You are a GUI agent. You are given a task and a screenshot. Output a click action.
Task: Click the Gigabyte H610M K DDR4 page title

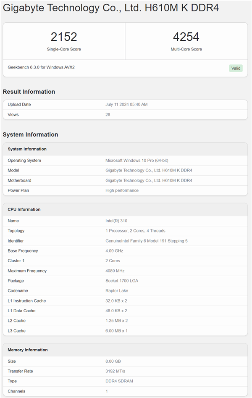[x=111, y=8]
